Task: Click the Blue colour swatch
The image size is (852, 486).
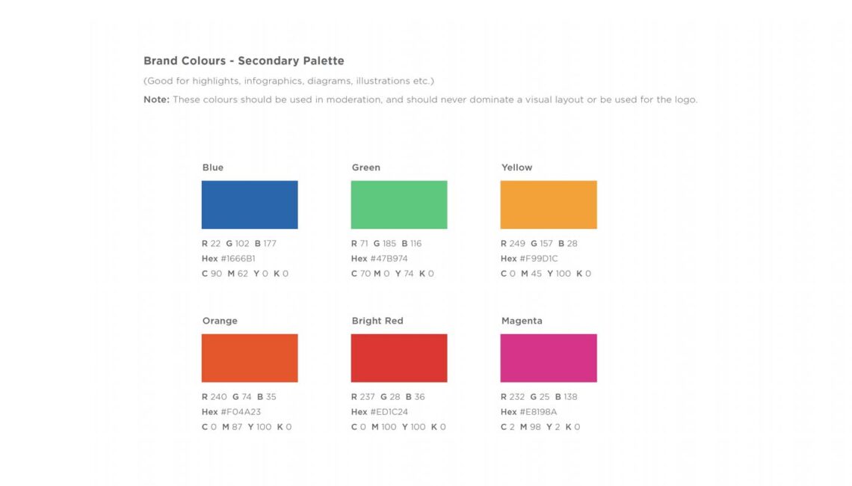Action: [x=250, y=204]
